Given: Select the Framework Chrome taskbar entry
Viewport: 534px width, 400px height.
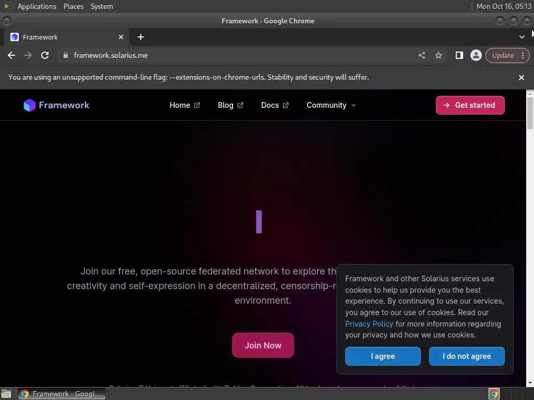Looking at the screenshot, I should pos(62,394).
